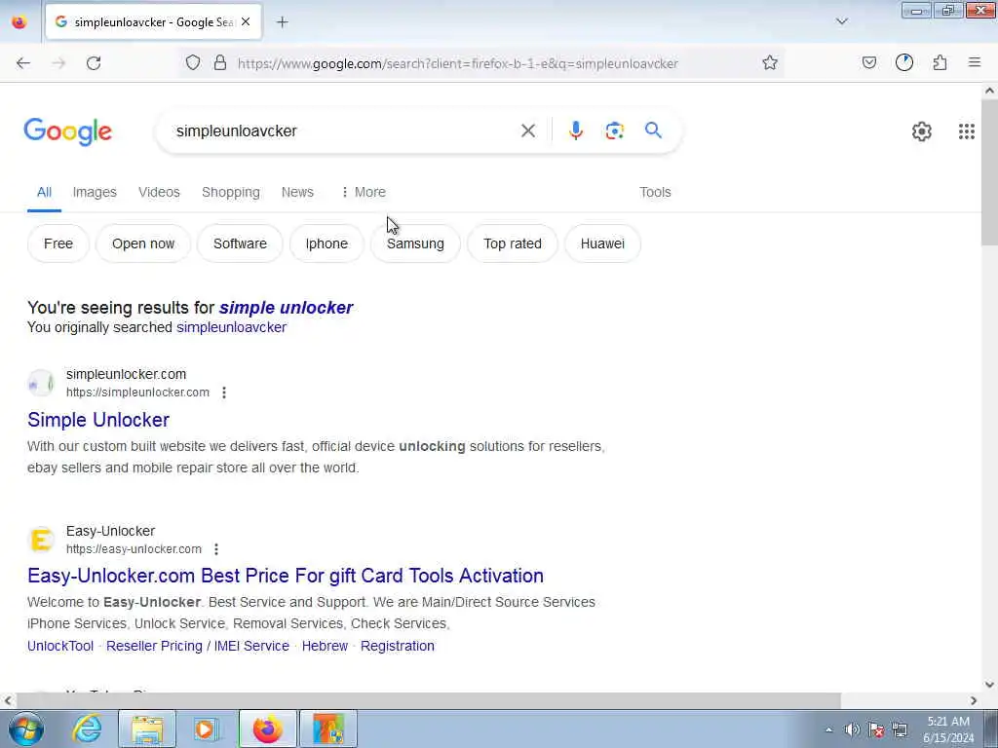The image size is (998, 748).
Task: Search by image with the camera lens icon
Action: click(x=614, y=131)
